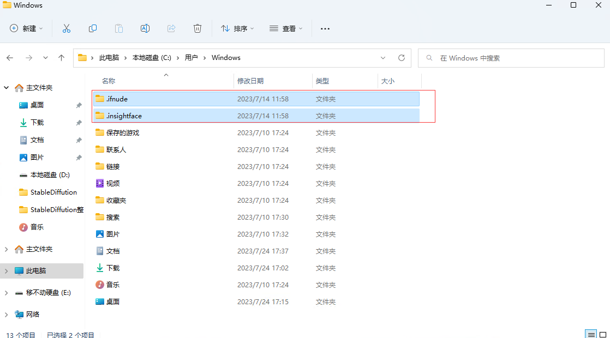The width and height of the screenshot is (610, 338).
Task: Sort by 修改日期 column header
Action: (x=250, y=81)
